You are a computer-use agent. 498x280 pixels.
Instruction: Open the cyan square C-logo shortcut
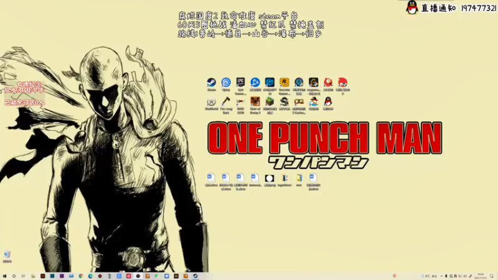[x=270, y=86]
